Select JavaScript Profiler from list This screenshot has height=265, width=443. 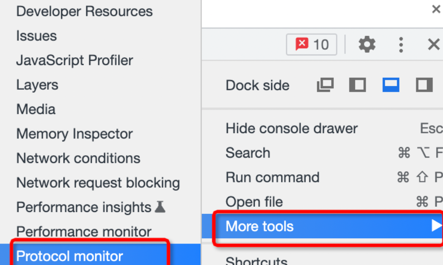click(x=74, y=60)
